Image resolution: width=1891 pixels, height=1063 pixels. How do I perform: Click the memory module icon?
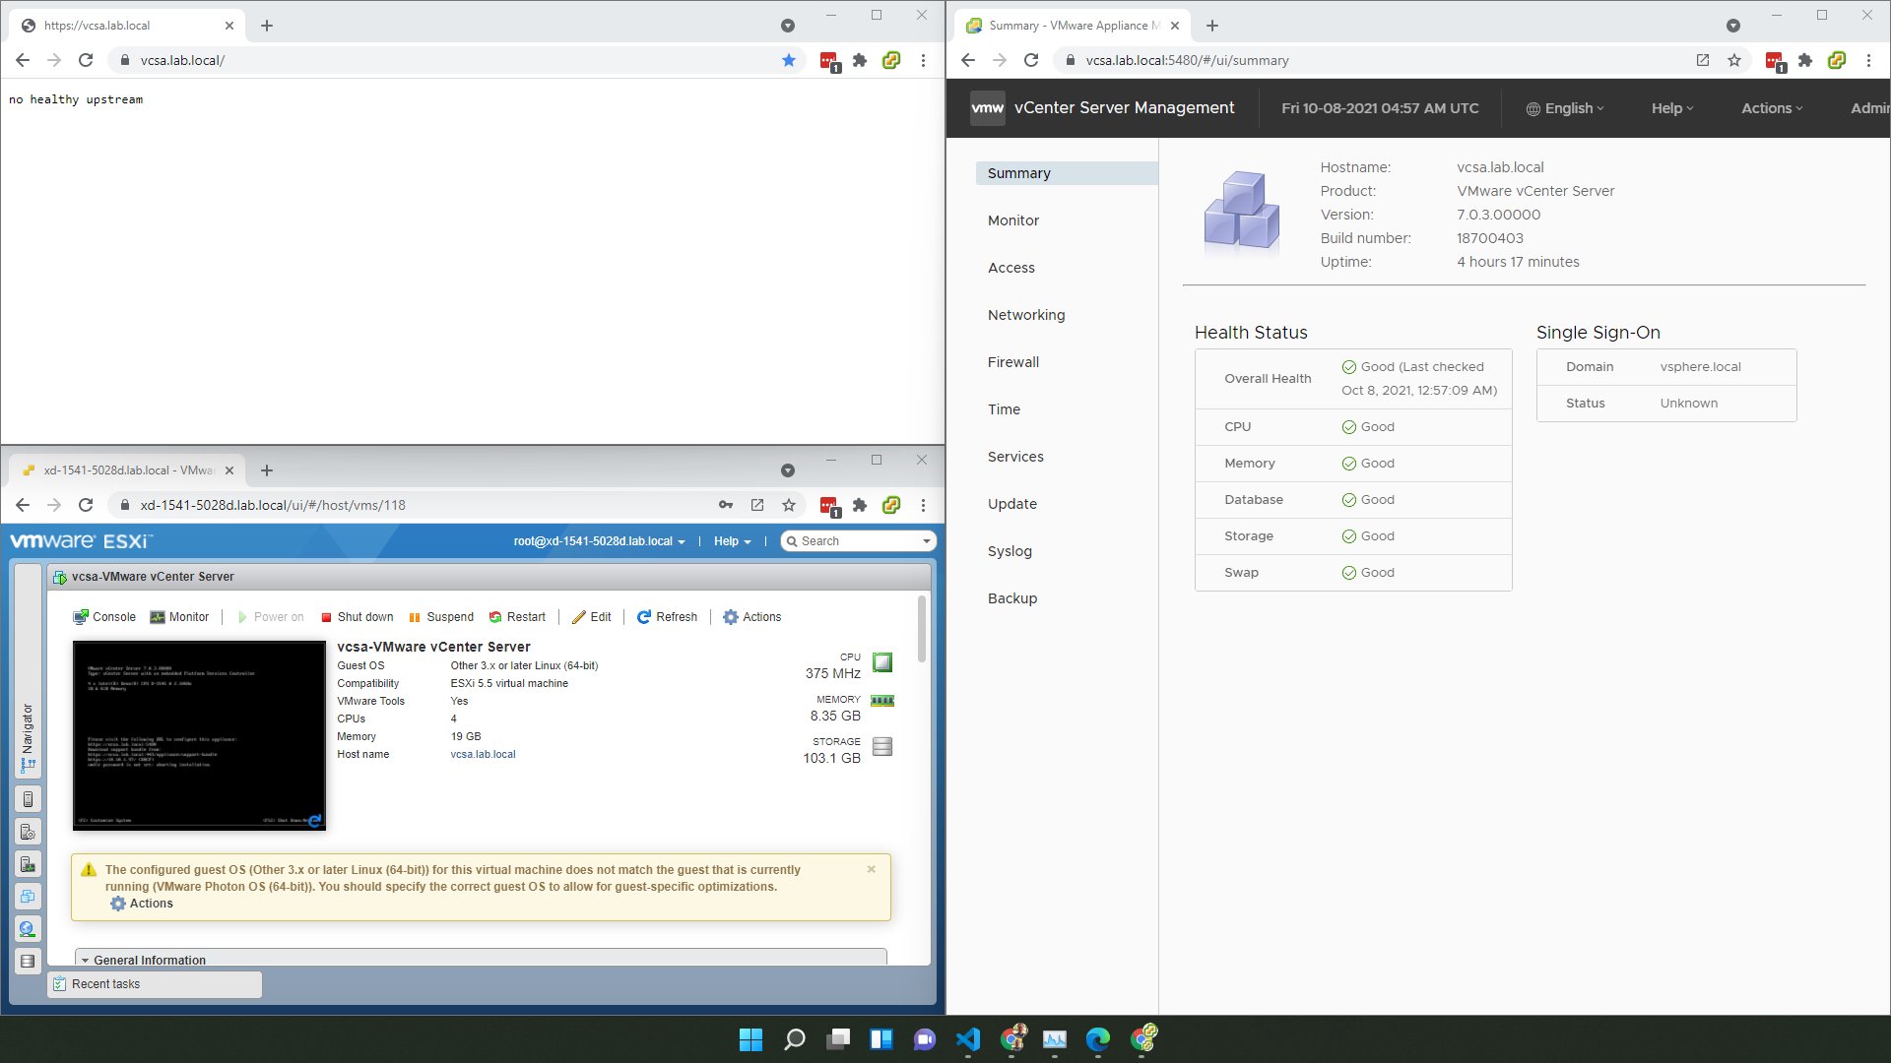(x=882, y=701)
